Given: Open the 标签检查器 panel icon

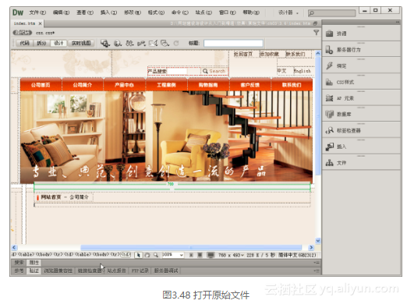Looking at the screenshot, I should 330,130.
